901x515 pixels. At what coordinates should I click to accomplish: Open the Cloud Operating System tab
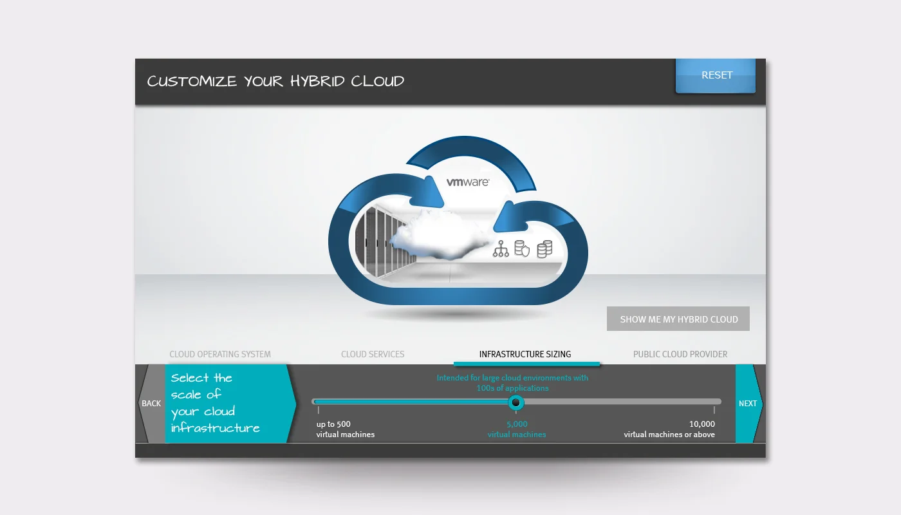(x=220, y=354)
